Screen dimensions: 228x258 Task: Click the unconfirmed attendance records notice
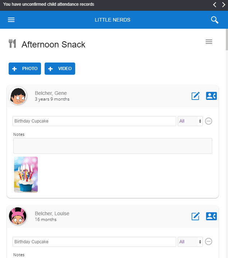pos(49,4)
